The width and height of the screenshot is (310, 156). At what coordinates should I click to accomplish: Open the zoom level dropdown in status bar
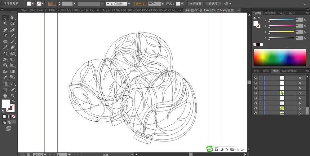point(45,154)
